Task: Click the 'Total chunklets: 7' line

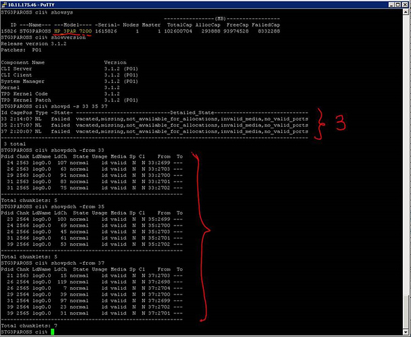Action: (29, 326)
